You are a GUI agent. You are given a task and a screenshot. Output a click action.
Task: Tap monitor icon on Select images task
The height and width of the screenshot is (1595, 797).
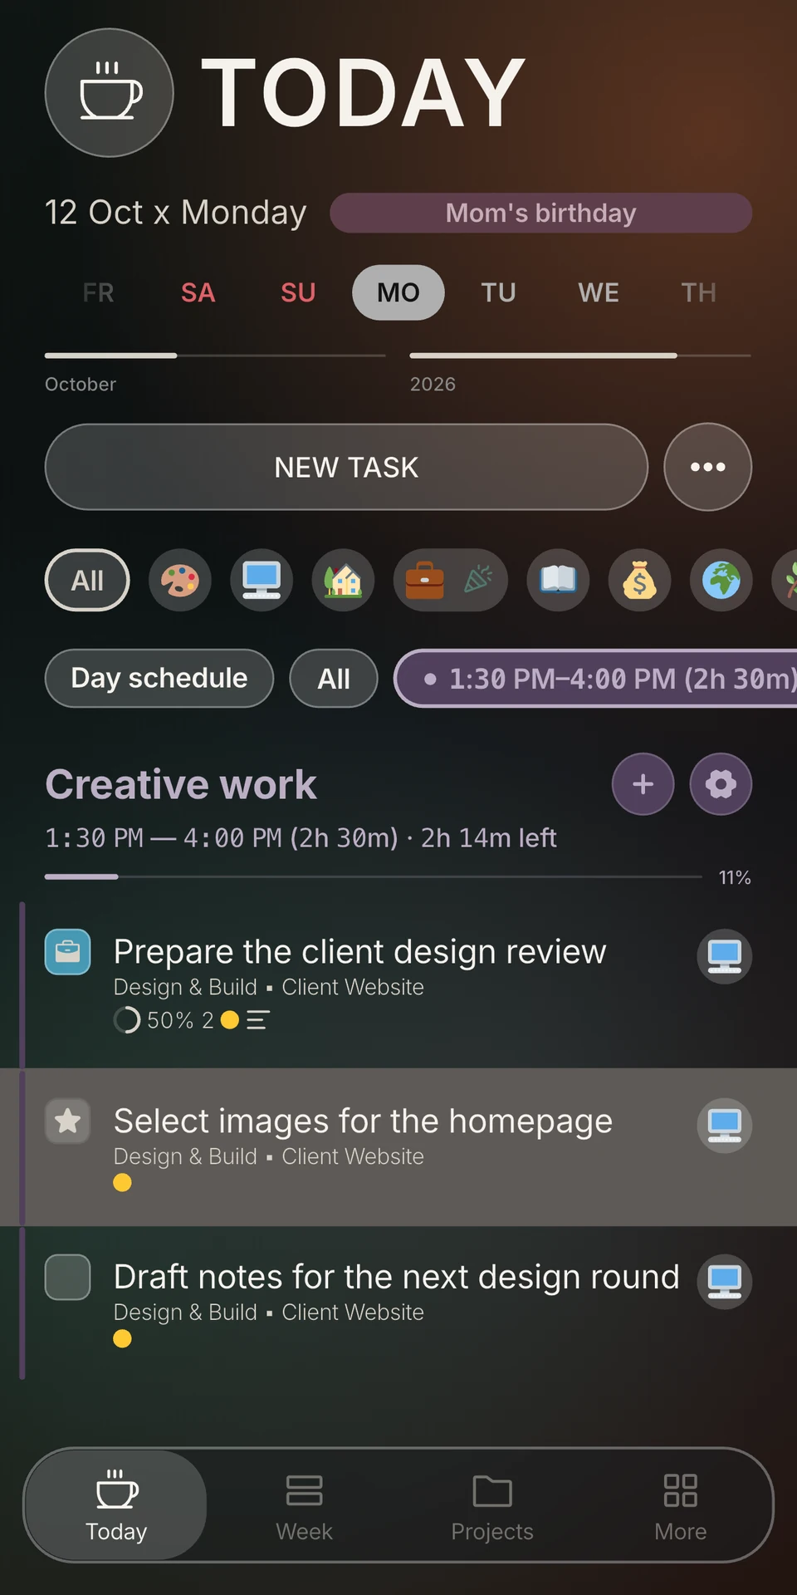point(724,1126)
